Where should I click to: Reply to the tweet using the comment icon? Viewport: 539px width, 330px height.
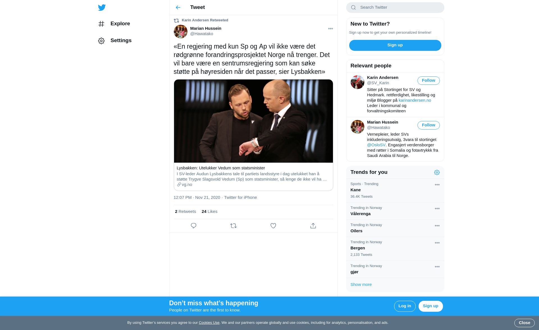tap(193, 226)
